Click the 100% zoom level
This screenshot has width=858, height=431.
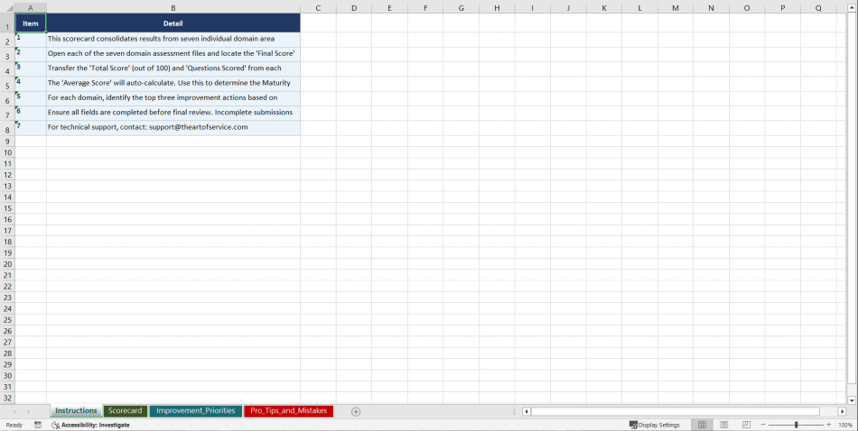tap(845, 425)
